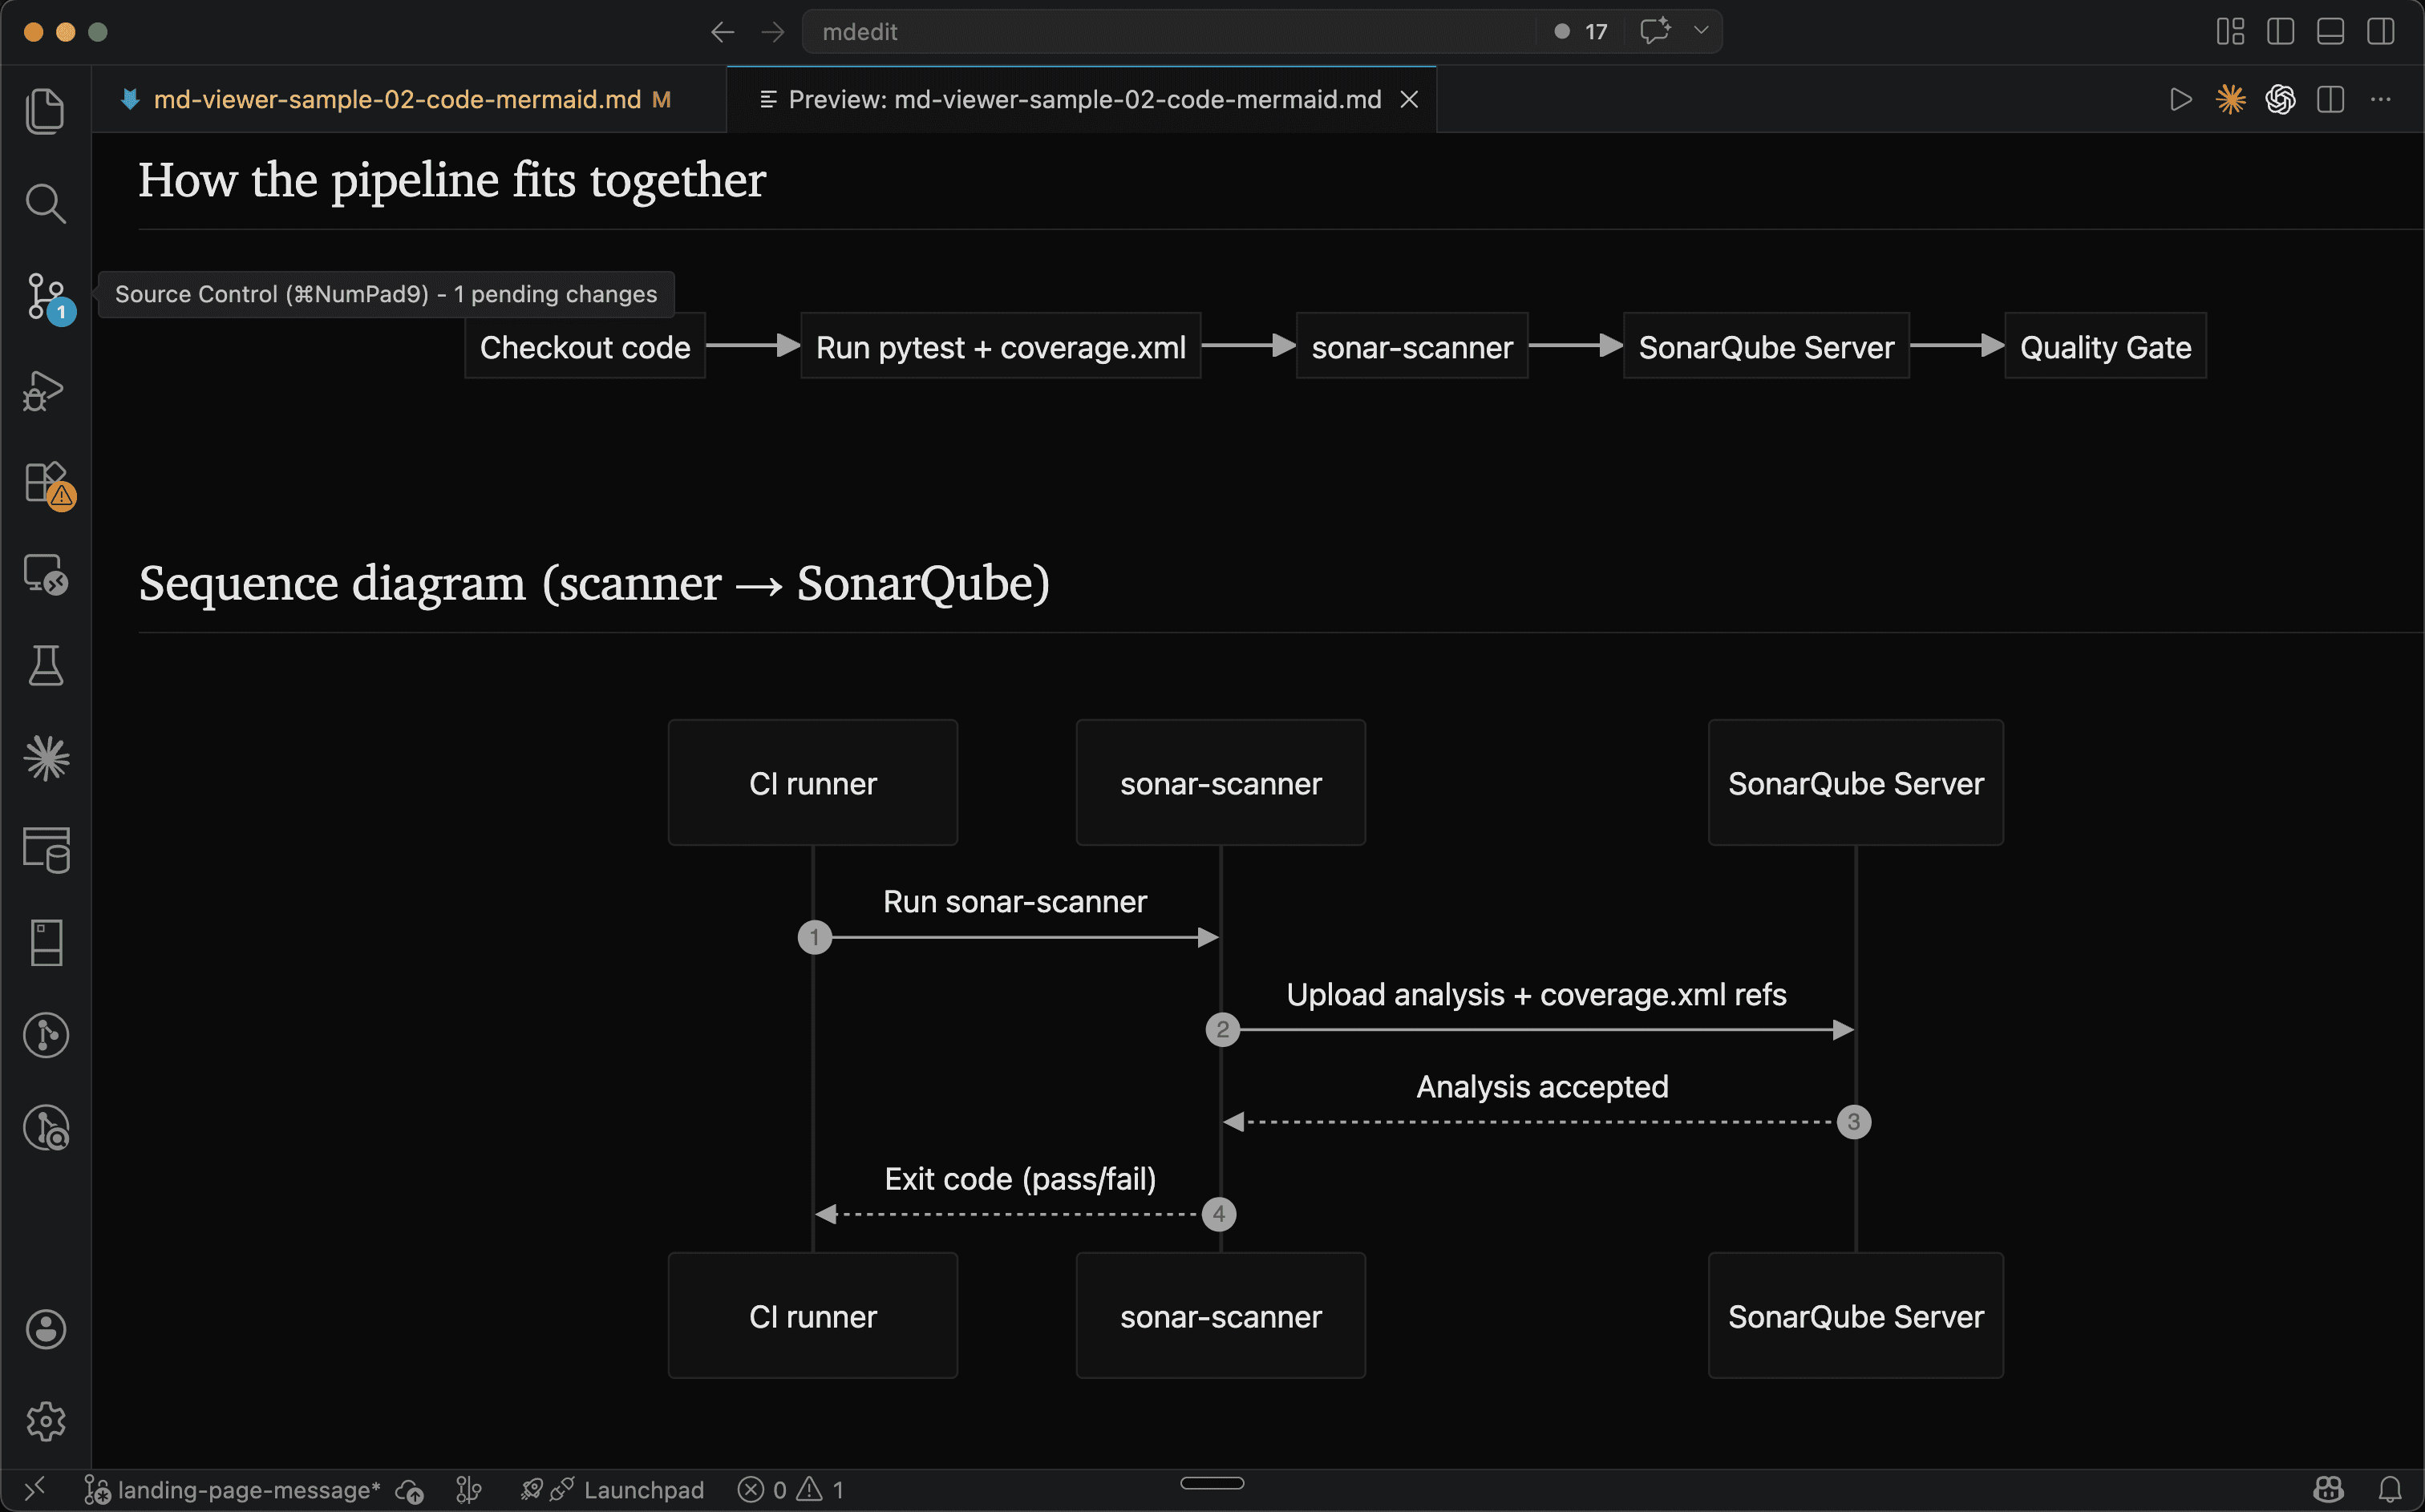Open notifications bell in status bar
This screenshot has height=1512, width=2425.
2390,1490
